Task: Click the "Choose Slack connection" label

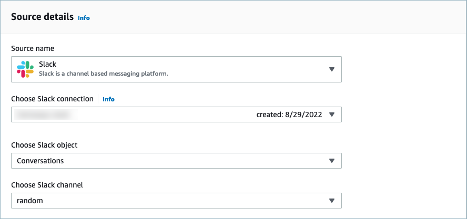Action: click(x=52, y=99)
